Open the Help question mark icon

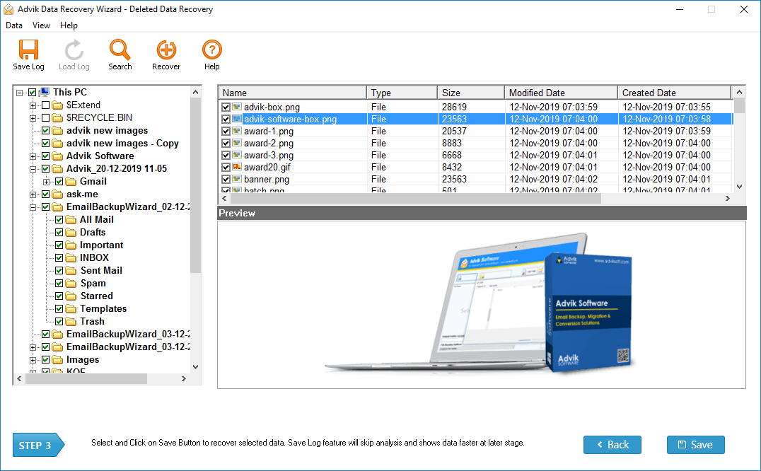point(212,50)
